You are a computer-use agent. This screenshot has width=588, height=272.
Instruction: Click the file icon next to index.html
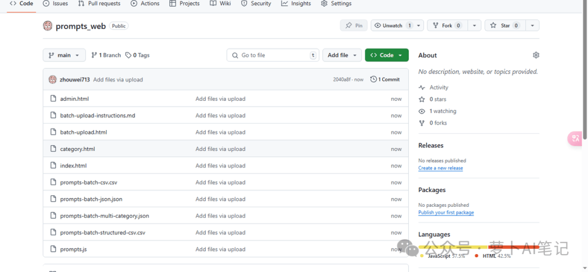tap(53, 165)
